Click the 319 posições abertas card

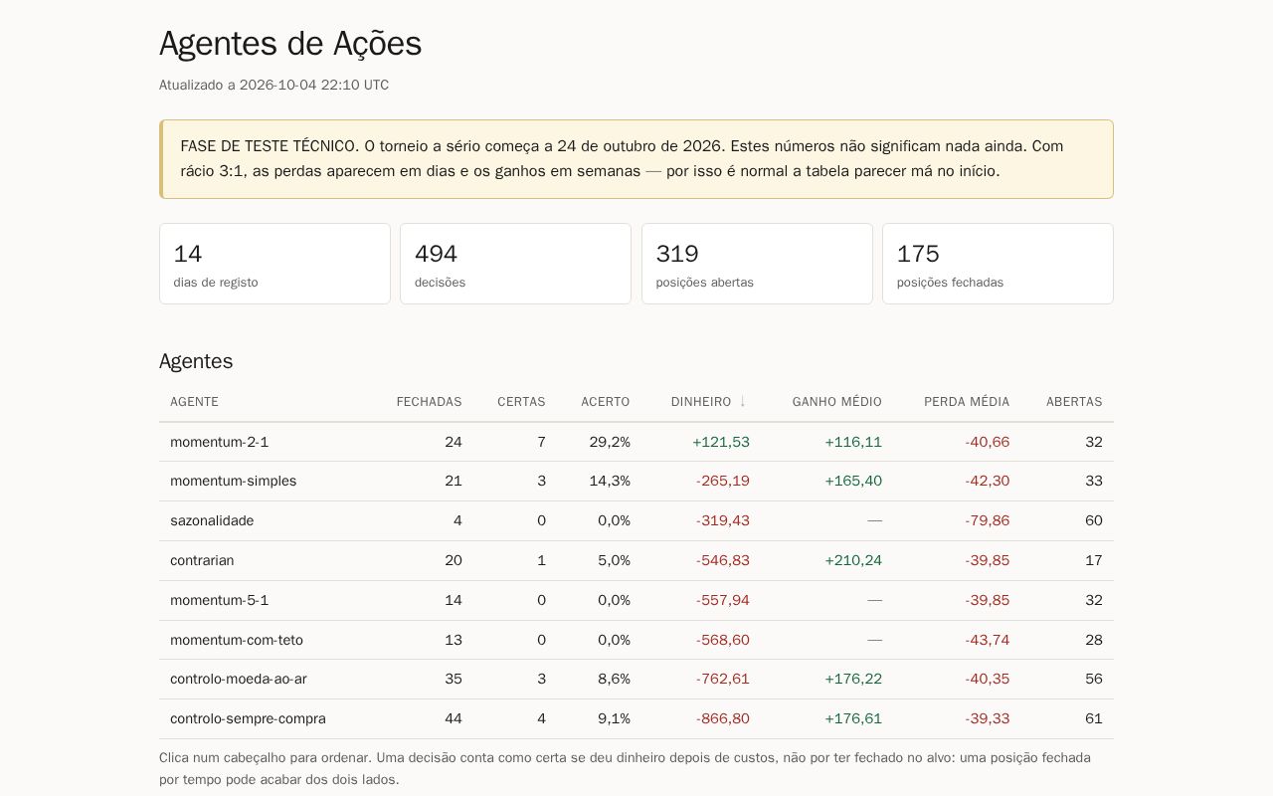click(x=757, y=264)
